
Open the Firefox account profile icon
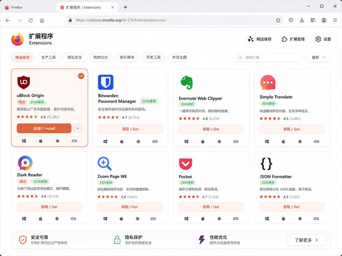coord(324,20)
